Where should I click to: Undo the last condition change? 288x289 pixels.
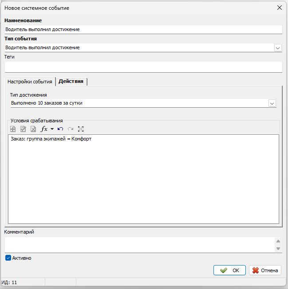(x=60, y=129)
